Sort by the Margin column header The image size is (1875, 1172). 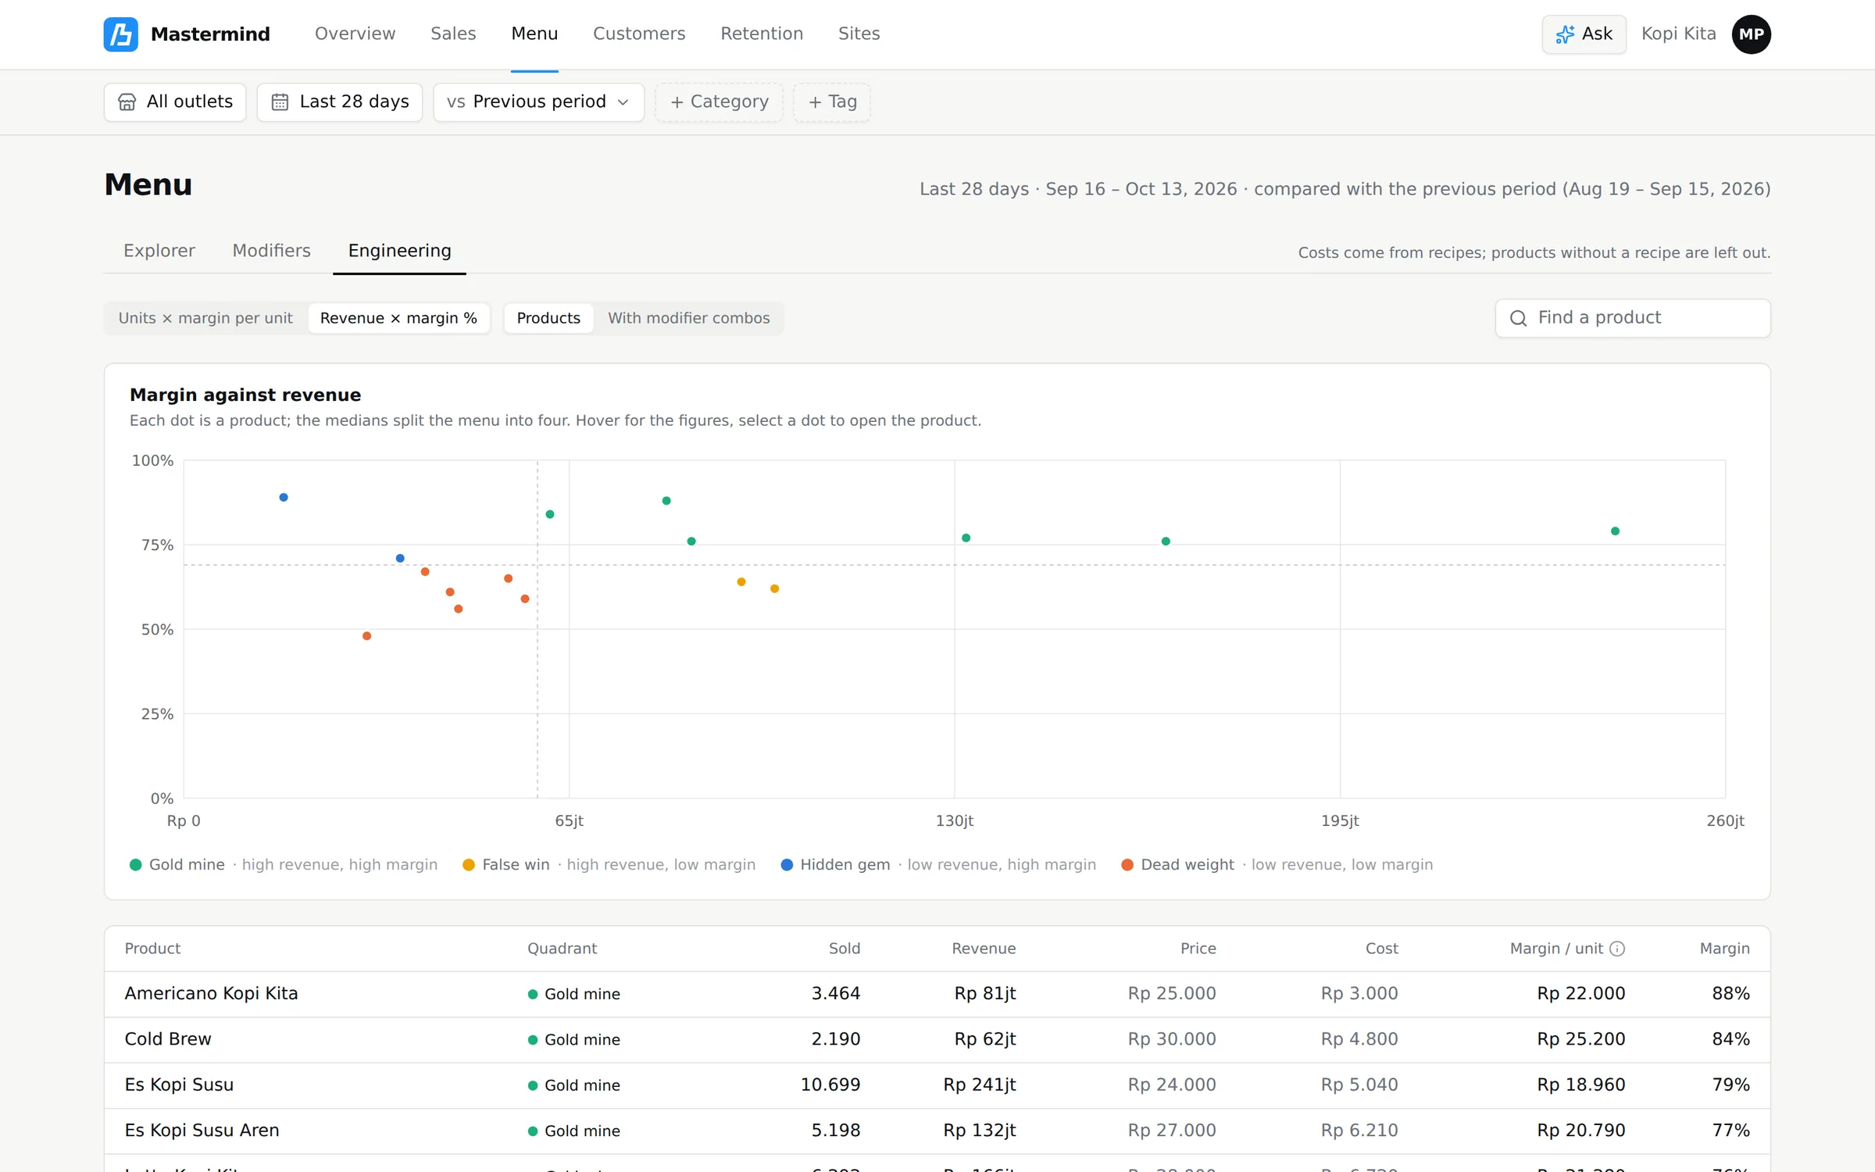coord(1724,949)
